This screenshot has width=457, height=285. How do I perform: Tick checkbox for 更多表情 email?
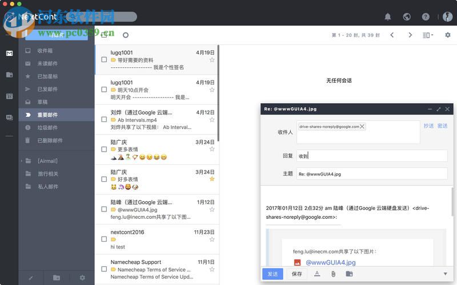click(x=104, y=149)
